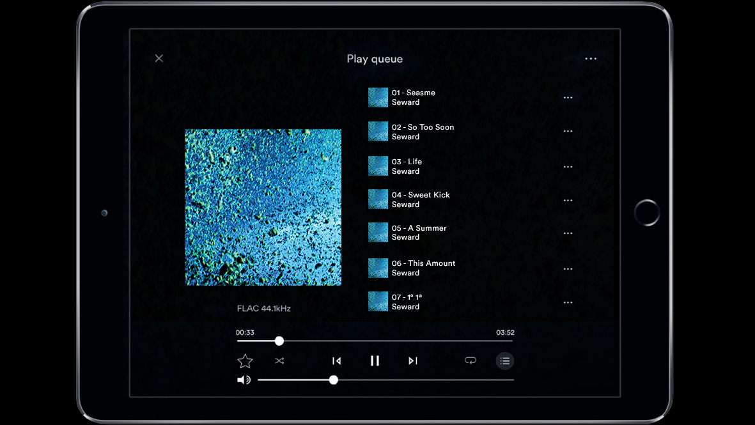Toggle shuffle playback mode
755x425 pixels.
[x=279, y=361]
